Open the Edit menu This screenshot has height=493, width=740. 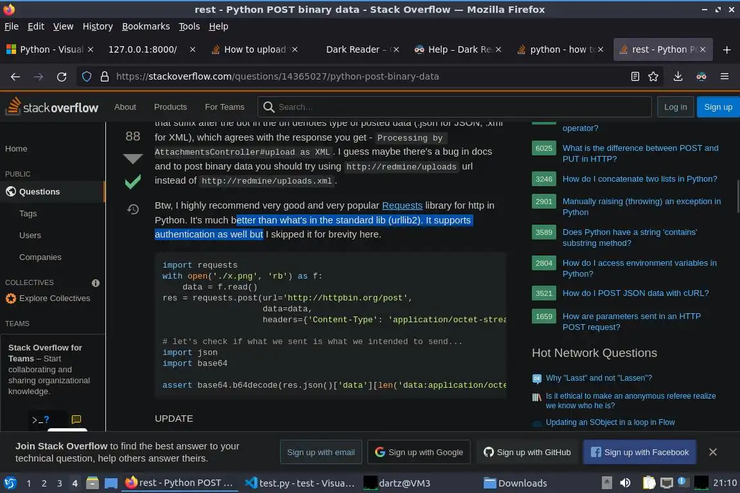tap(36, 26)
